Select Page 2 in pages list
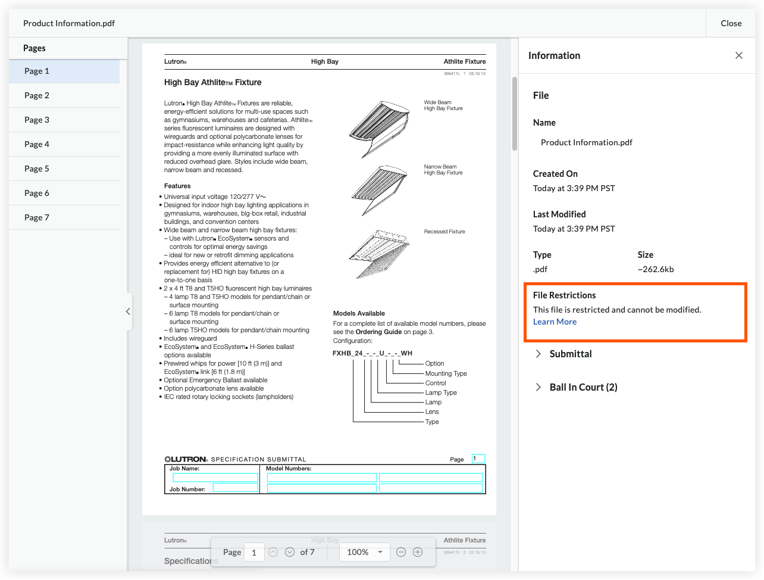 (64, 95)
